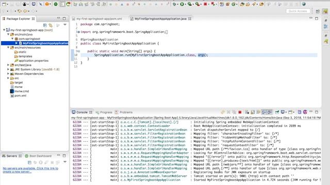Screen dimensions: 330x185
Task: Click the Debug bug icon in toolbar
Action: click(174, 4)
